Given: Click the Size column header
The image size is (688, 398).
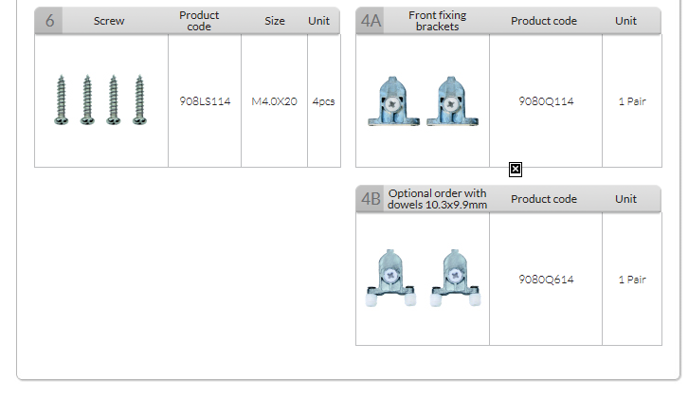Looking at the screenshot, I should pos(275,21).
